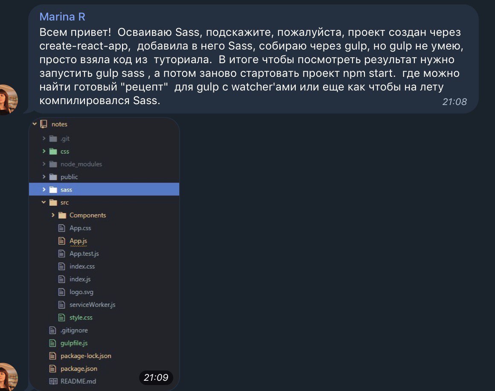
Task: Select the src folder label
Action: [x=64, y=202]
